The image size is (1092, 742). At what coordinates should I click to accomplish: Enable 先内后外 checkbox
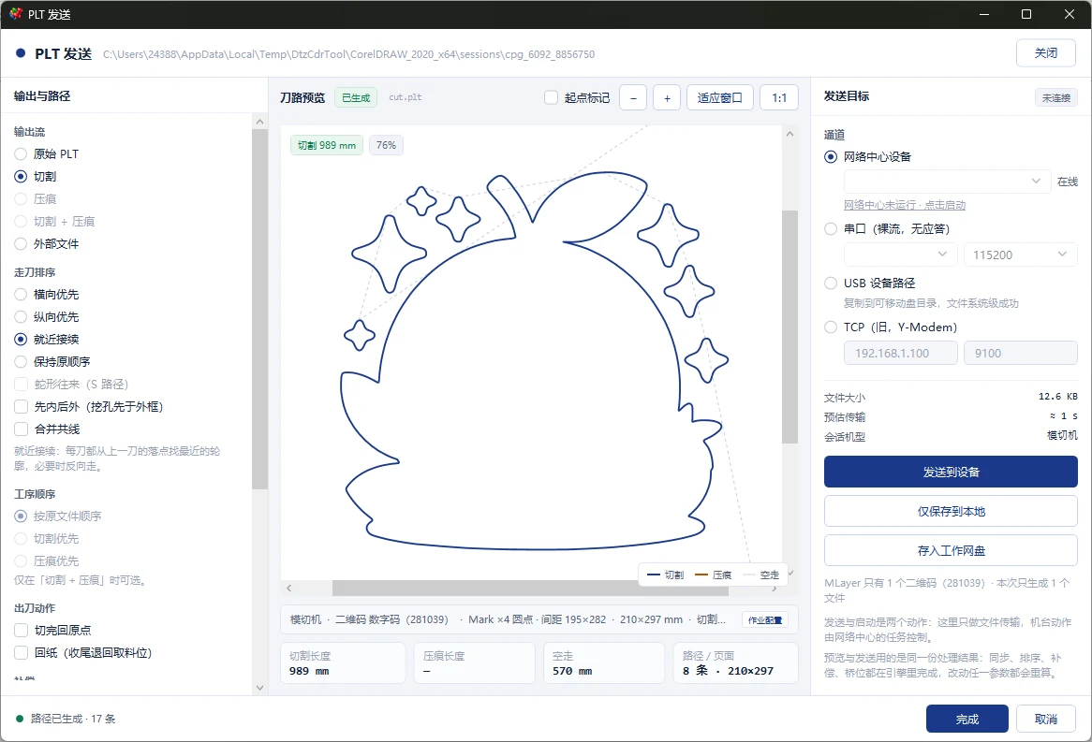coord(22,406)
